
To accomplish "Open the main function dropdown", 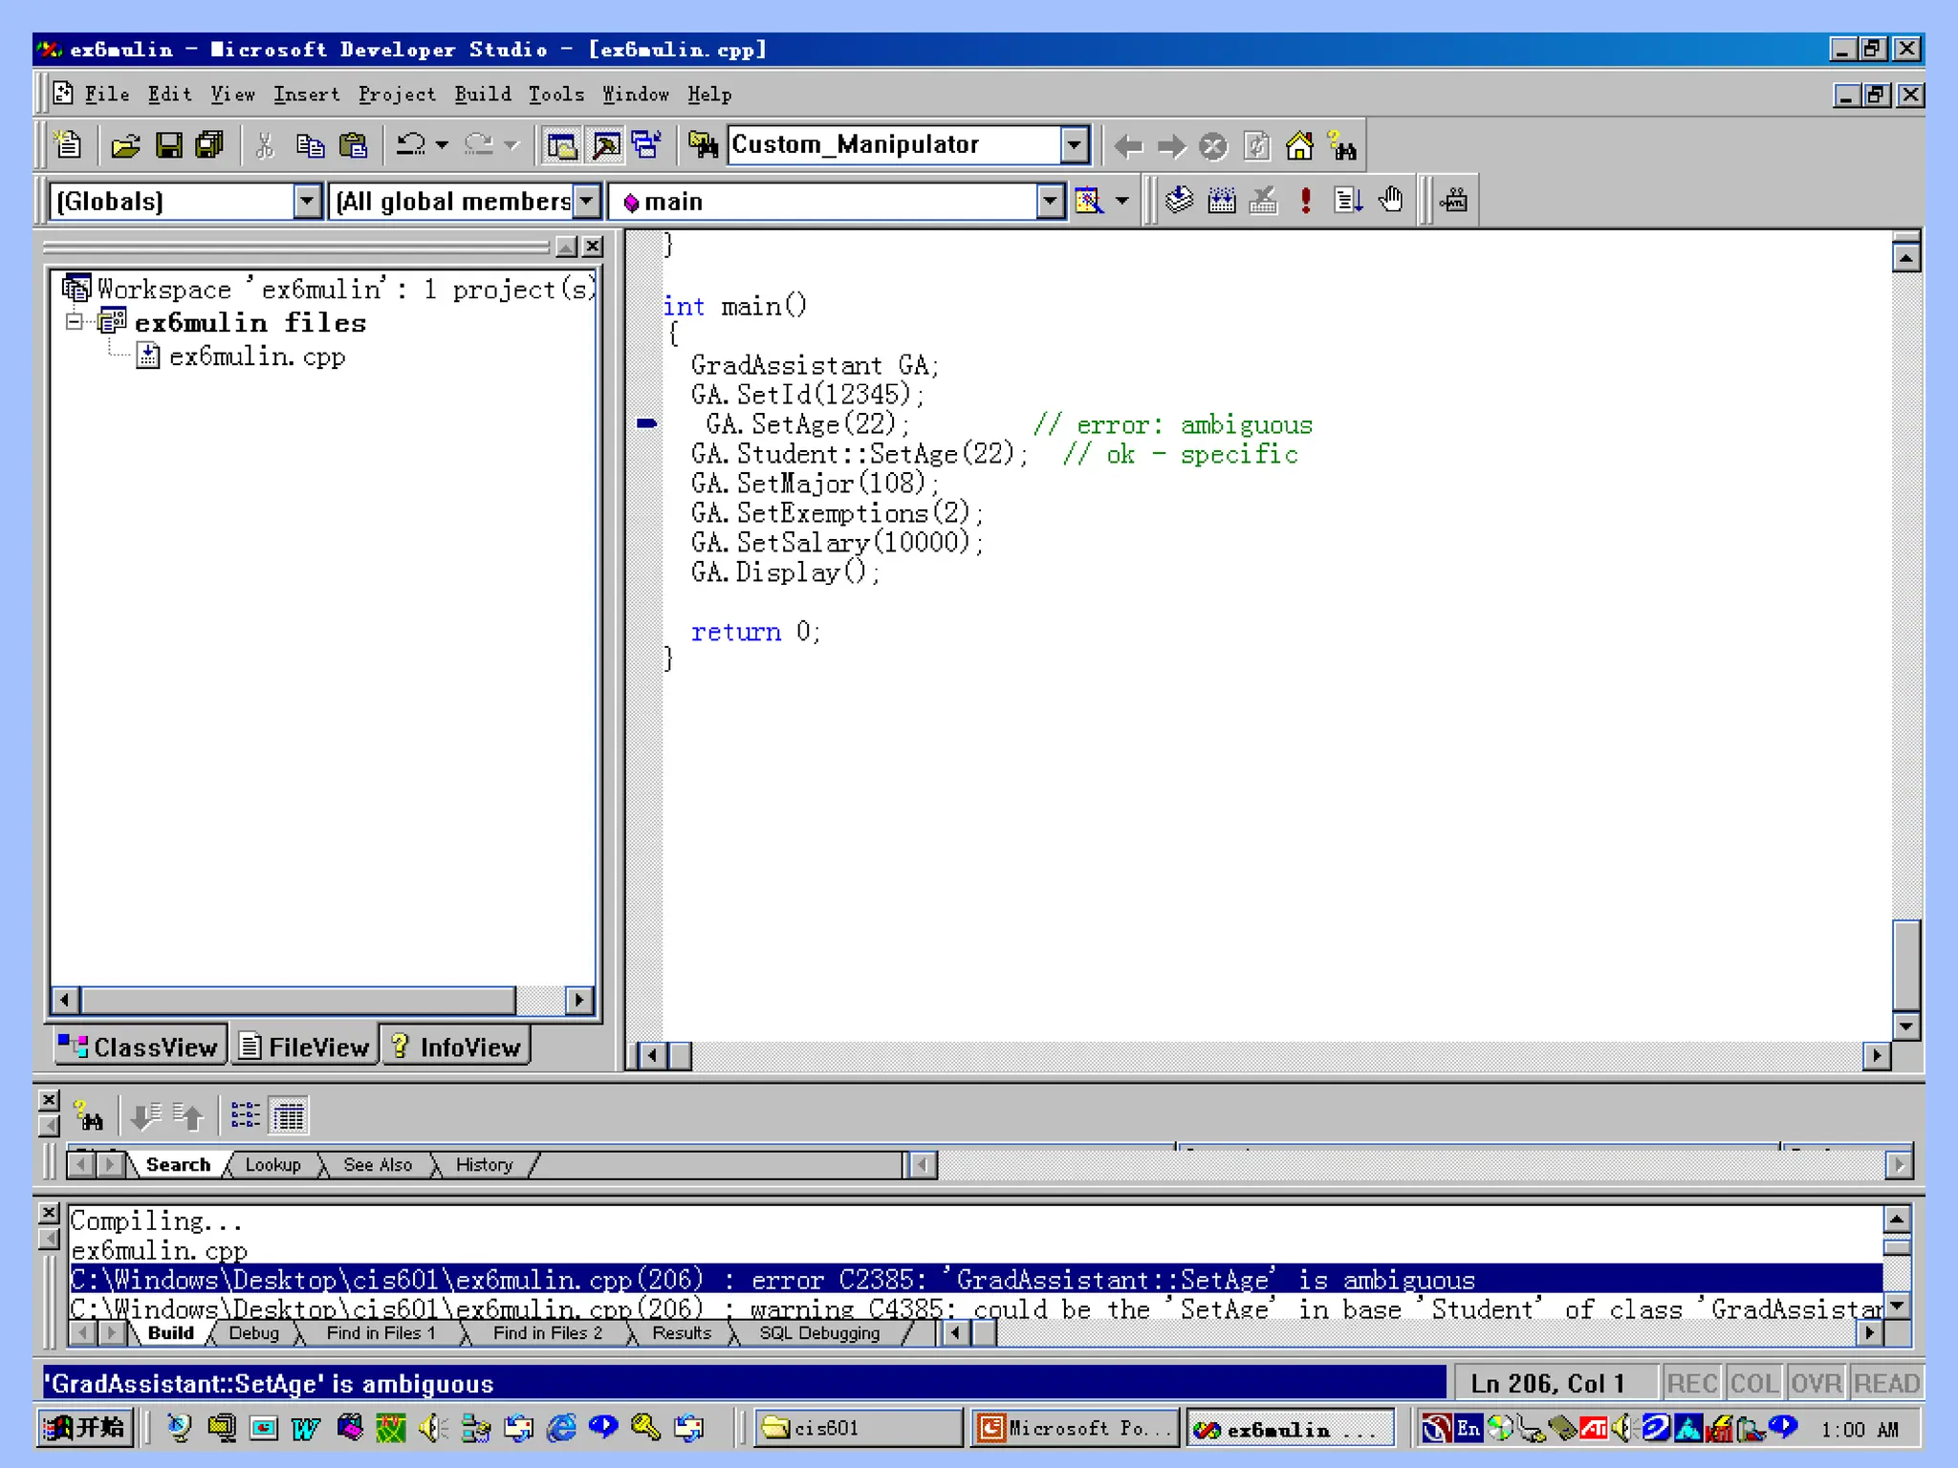I will coord(1051,201).
